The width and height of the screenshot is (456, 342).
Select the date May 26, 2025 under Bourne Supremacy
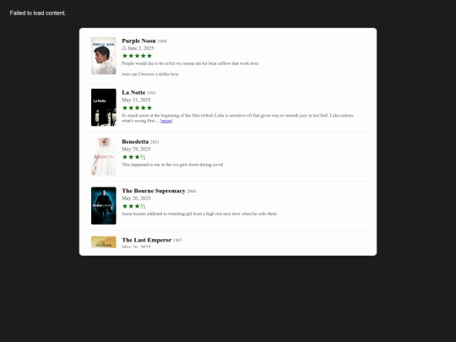[136, 198]
